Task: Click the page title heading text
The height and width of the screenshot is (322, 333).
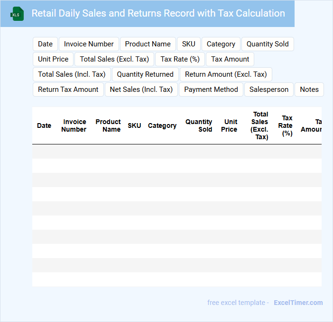Action: (x=158, y=13)
